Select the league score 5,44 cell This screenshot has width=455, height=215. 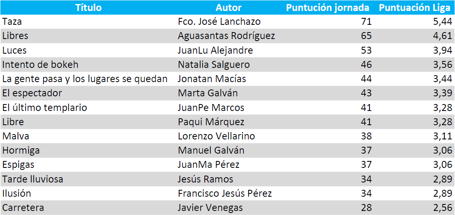pyautogui.click(x=443, y=22)
